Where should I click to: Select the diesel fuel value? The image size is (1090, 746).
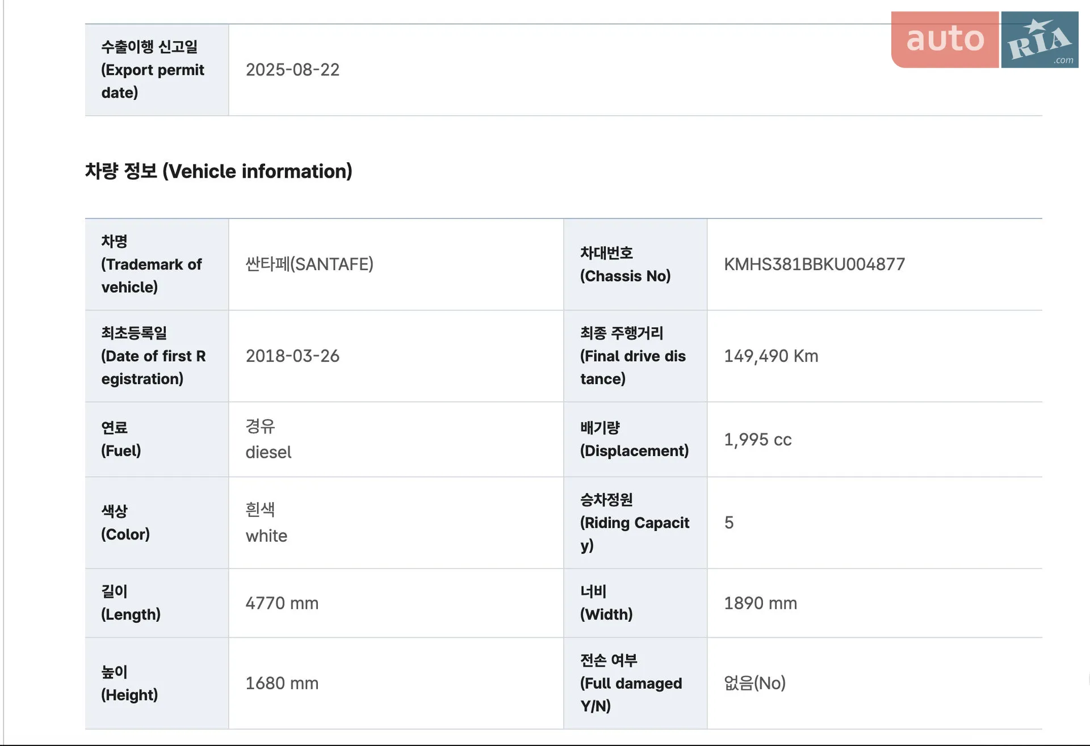[x=269, y=452]
